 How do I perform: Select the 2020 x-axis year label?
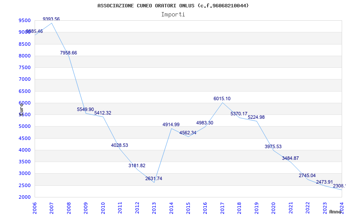274,208
